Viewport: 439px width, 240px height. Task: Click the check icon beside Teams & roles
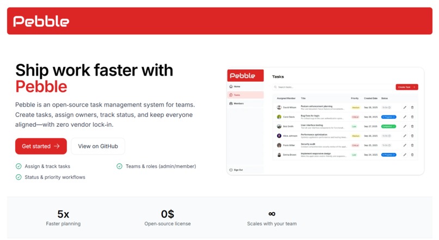(119, 167)
